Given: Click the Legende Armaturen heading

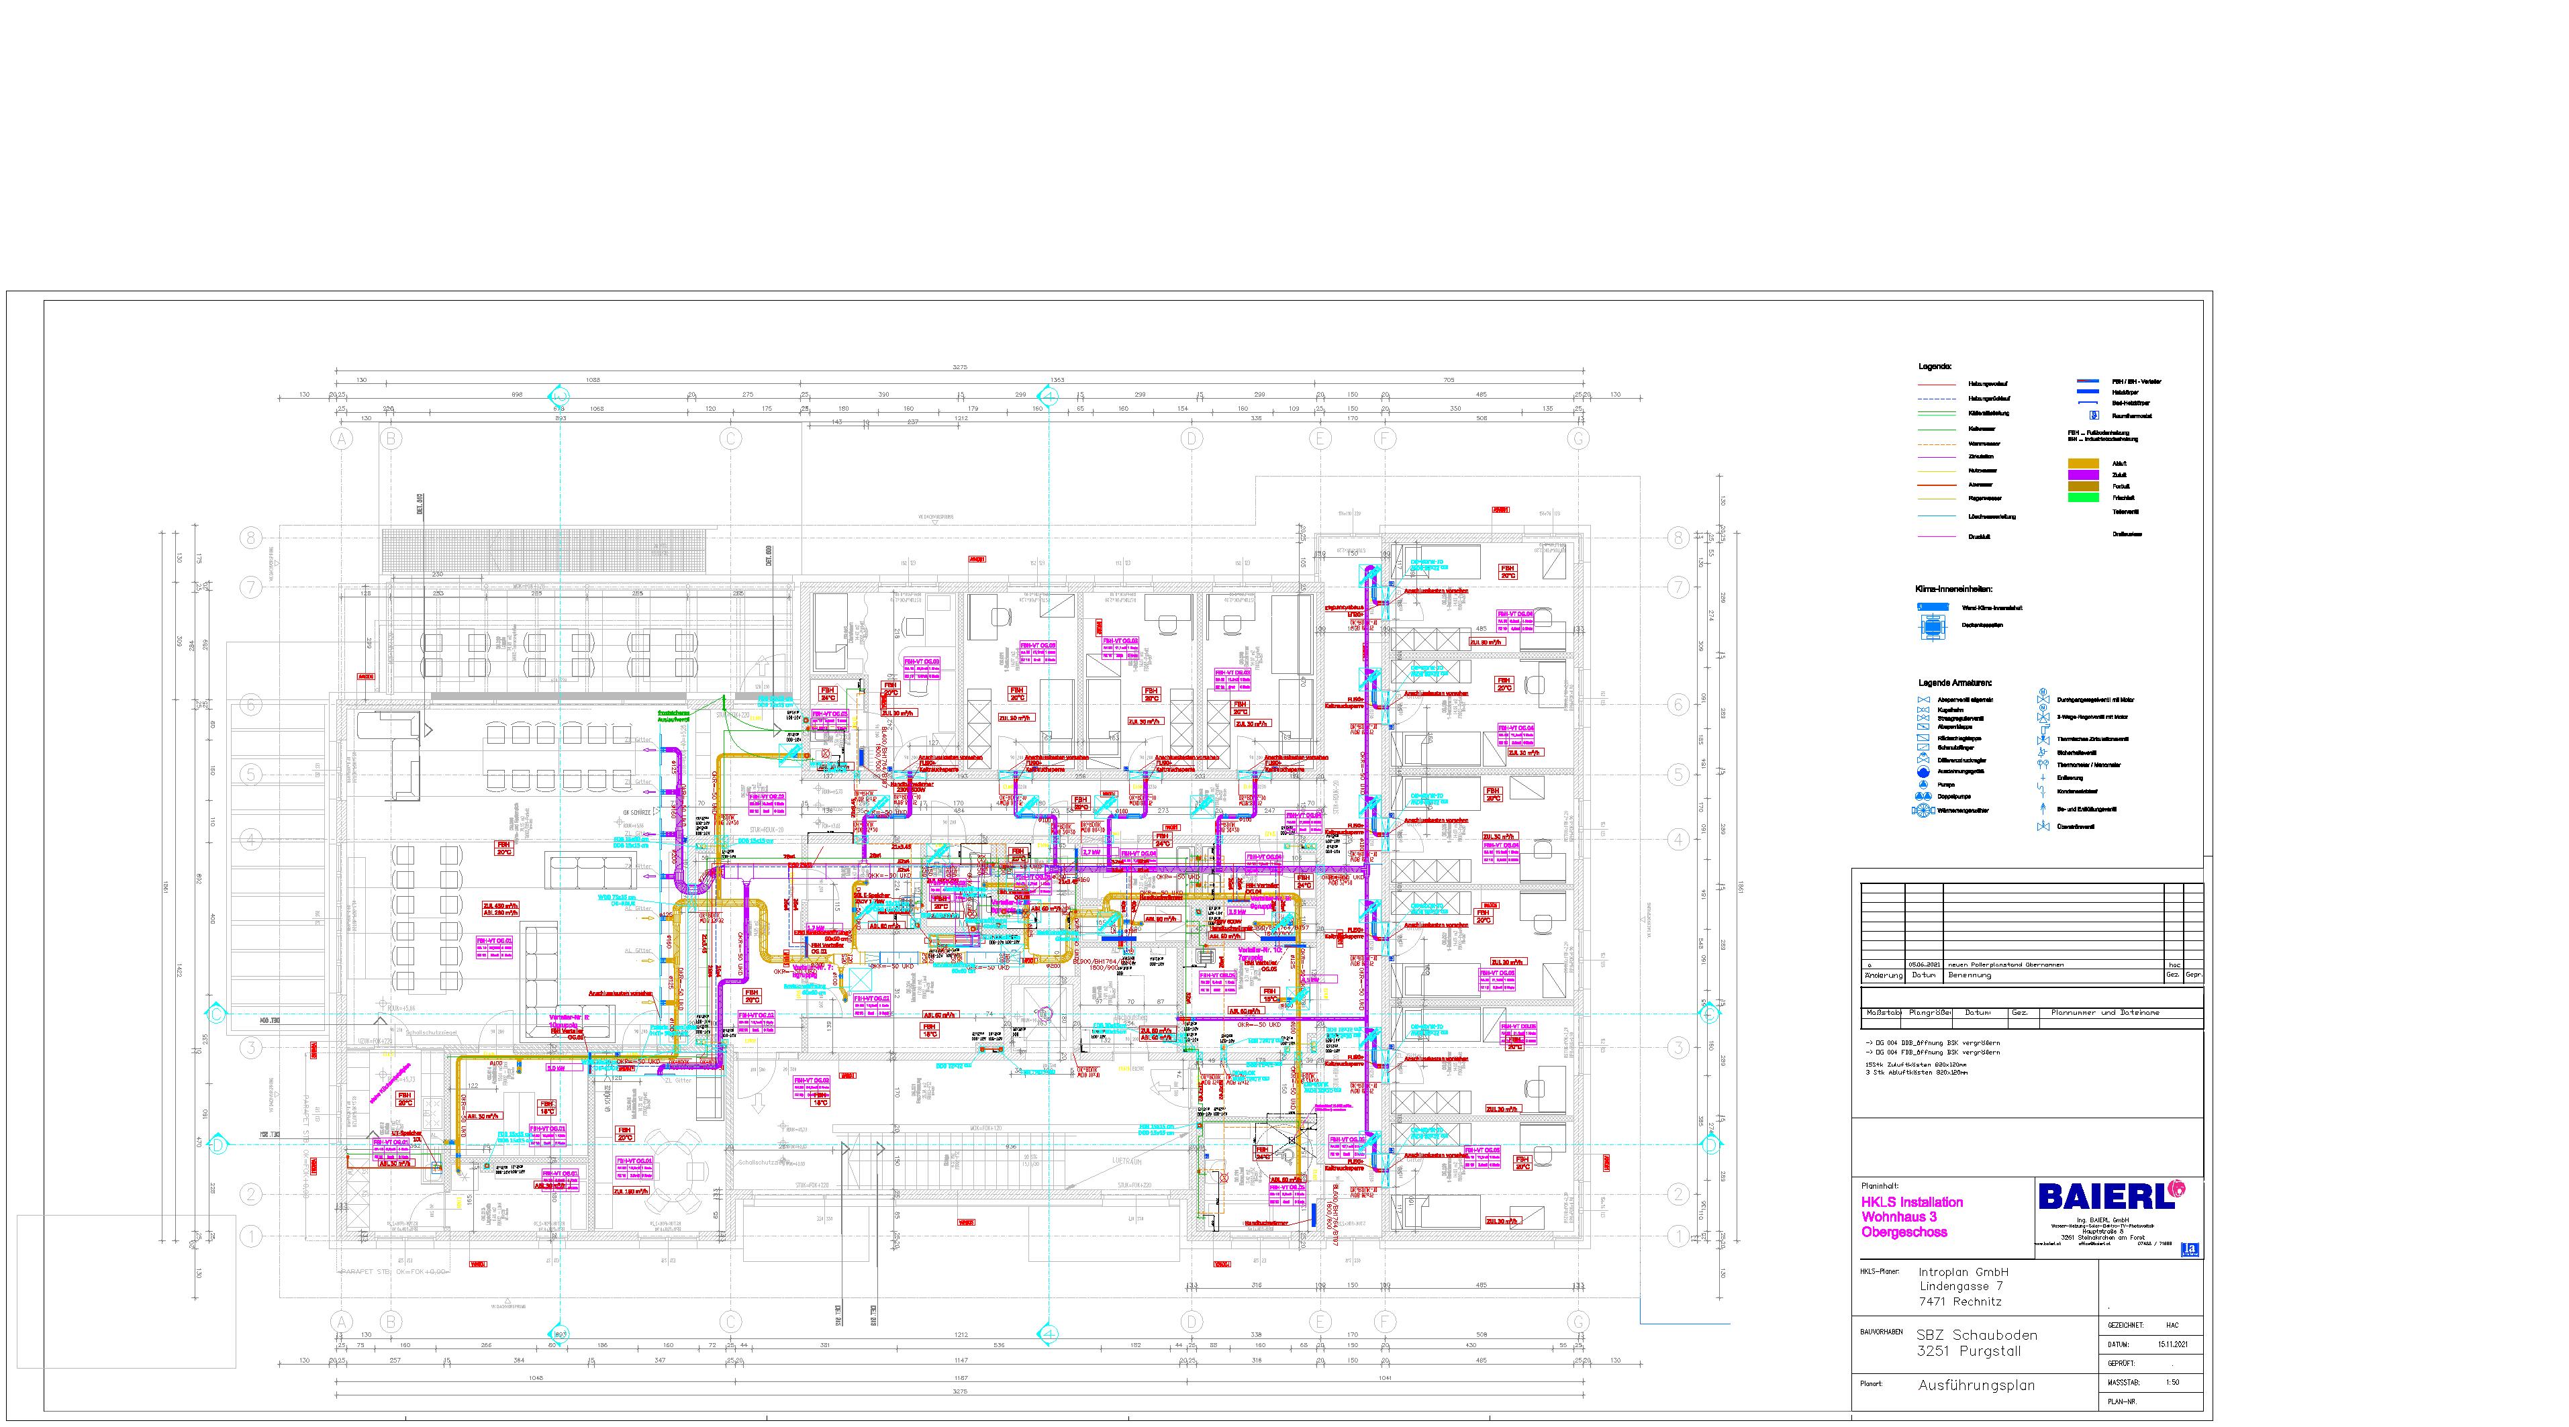Looking at the screenshot, I should pyautogui.click(x=1955, y=683).
